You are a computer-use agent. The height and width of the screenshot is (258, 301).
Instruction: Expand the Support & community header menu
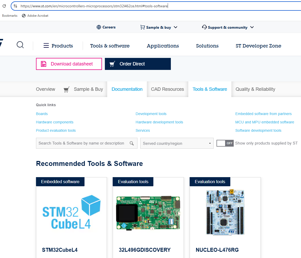coord(252,27)
